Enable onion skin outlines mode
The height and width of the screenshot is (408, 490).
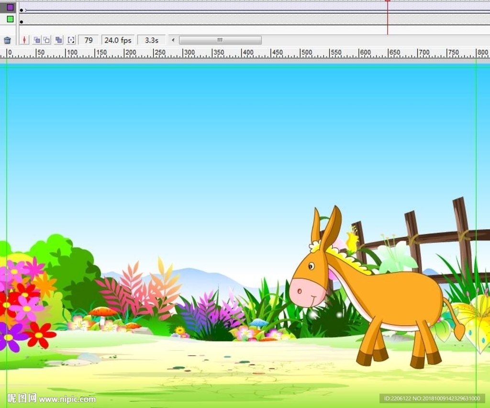46,40
